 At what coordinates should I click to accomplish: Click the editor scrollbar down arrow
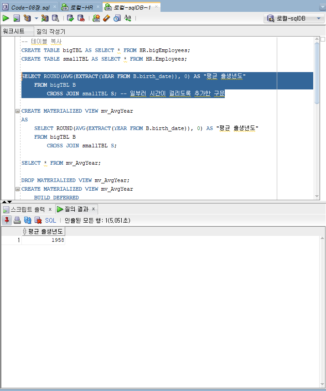(317, 197)
